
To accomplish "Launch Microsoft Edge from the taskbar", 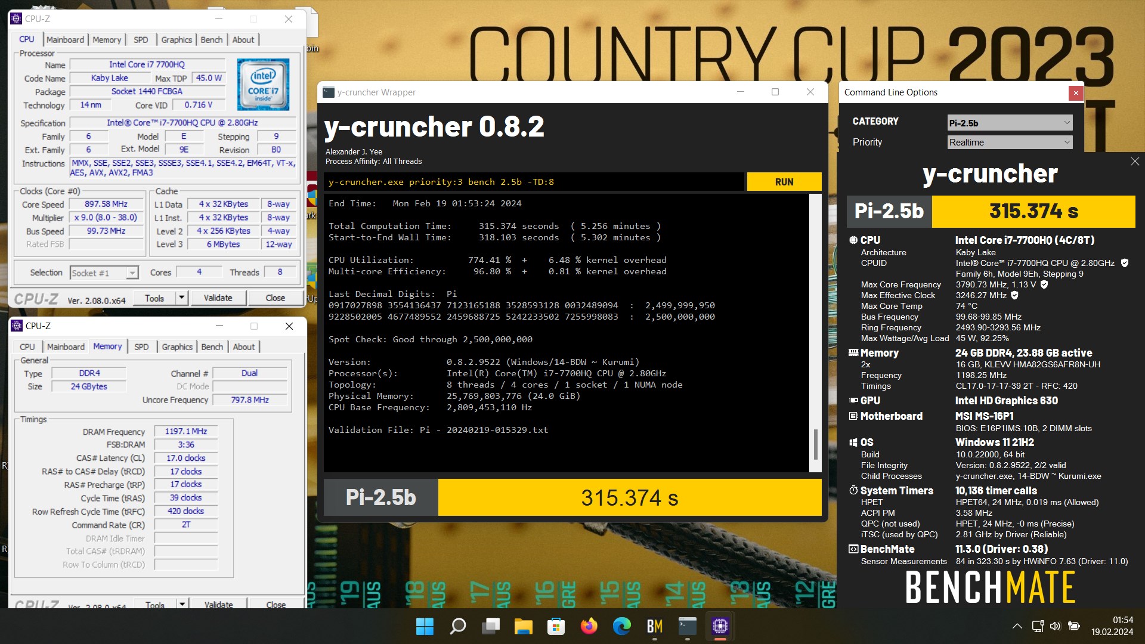I will point(622,626).
